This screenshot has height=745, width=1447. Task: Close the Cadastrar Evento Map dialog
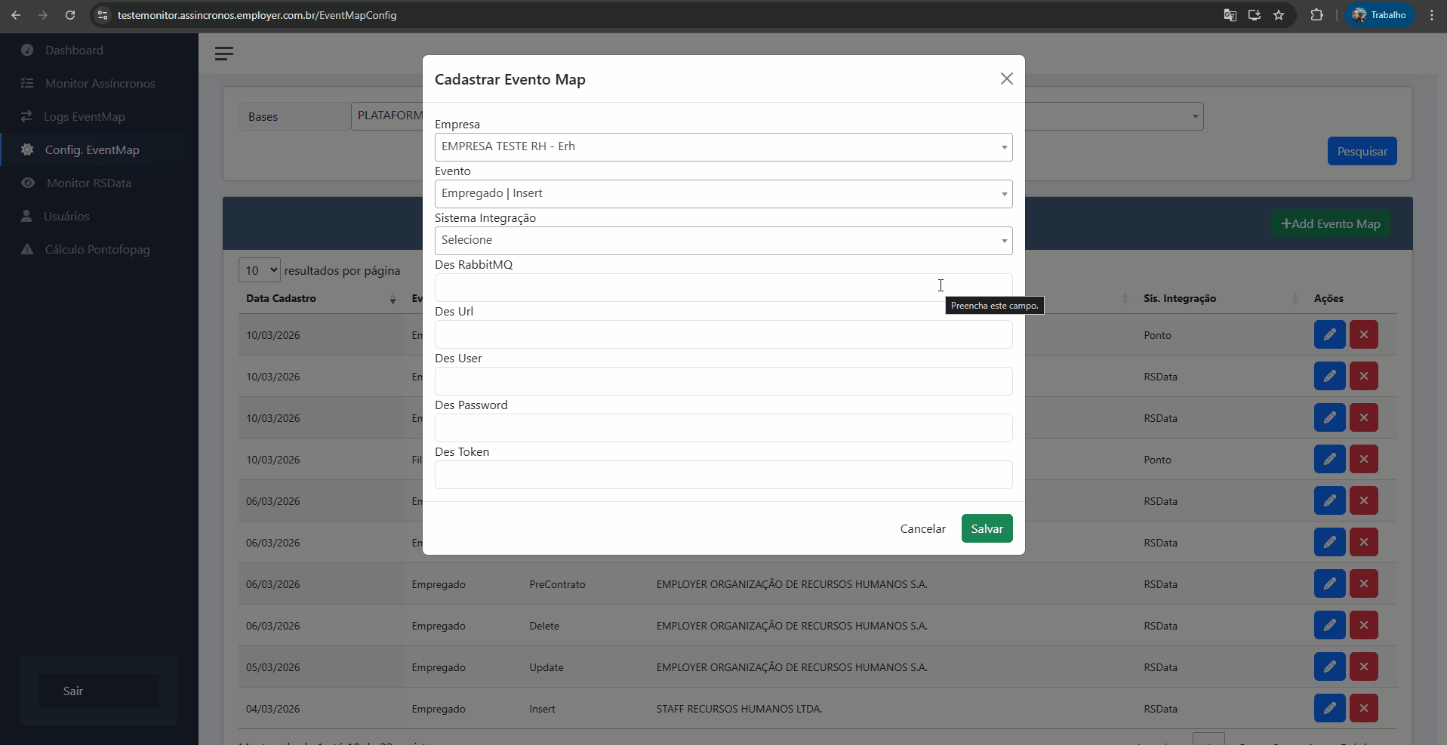[1006, 79]
